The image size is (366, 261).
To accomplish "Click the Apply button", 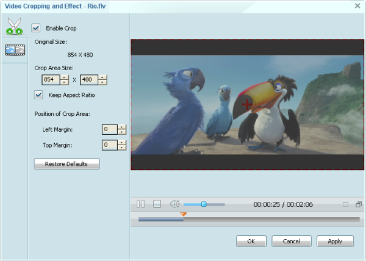I will pyautogui.click(x=335, y=241).
